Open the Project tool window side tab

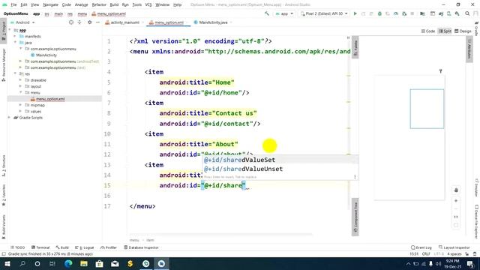click(3, 31)
